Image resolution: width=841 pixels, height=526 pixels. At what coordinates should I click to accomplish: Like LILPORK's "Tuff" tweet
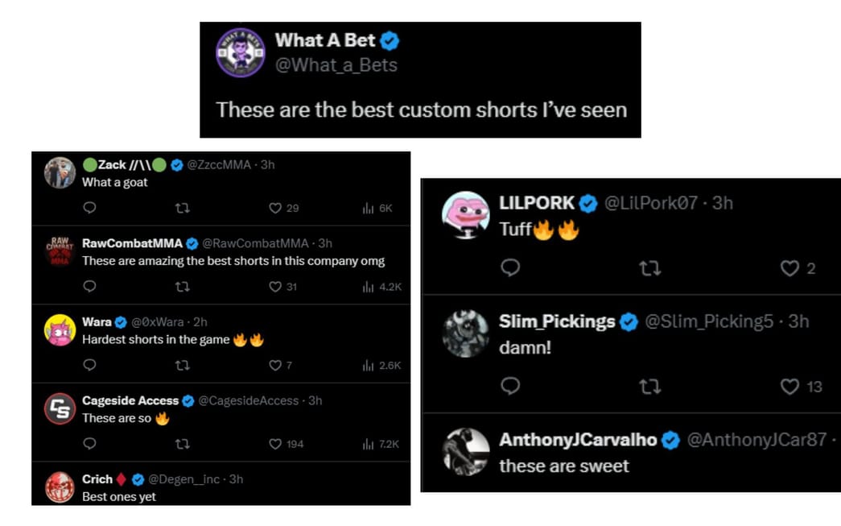coord(789,268)
